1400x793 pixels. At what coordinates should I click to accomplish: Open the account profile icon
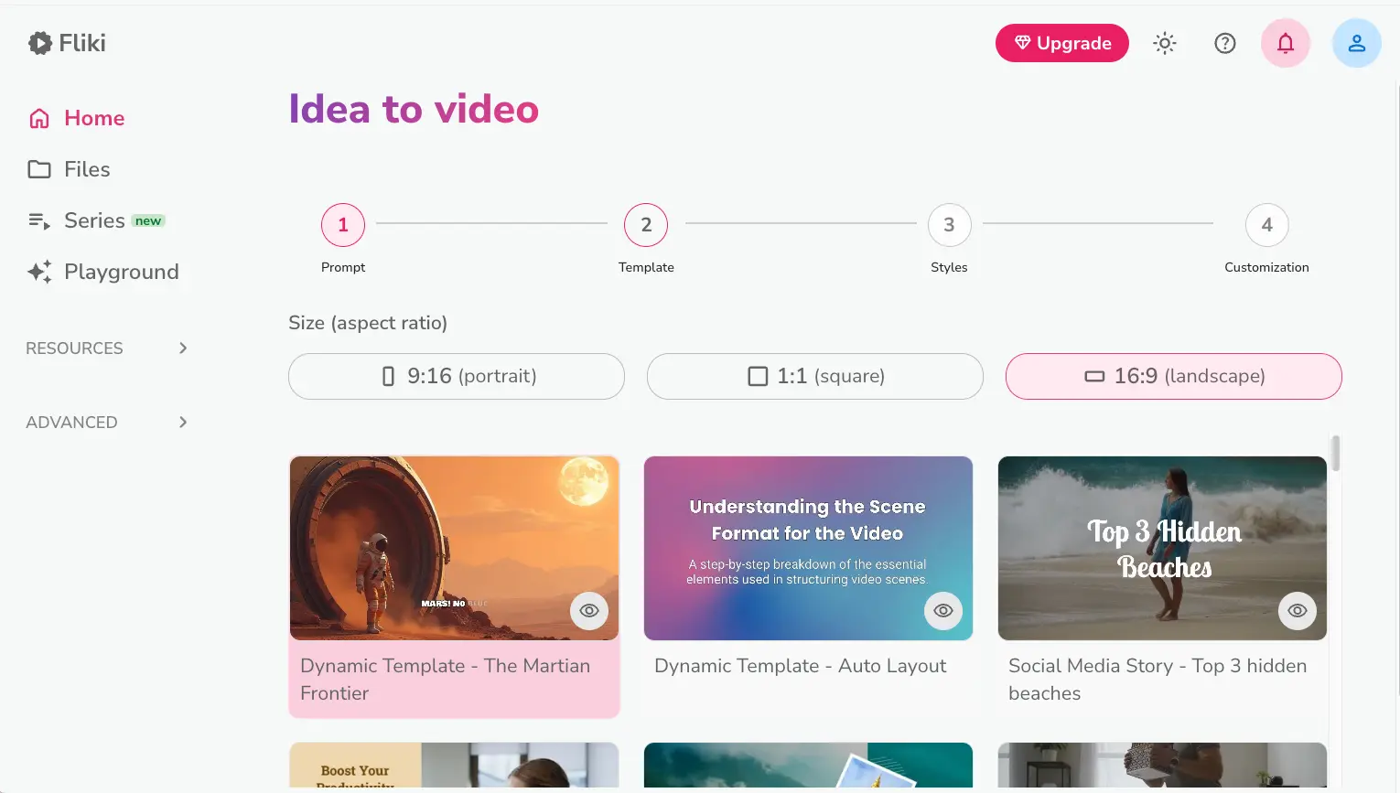click(1356, 42)
